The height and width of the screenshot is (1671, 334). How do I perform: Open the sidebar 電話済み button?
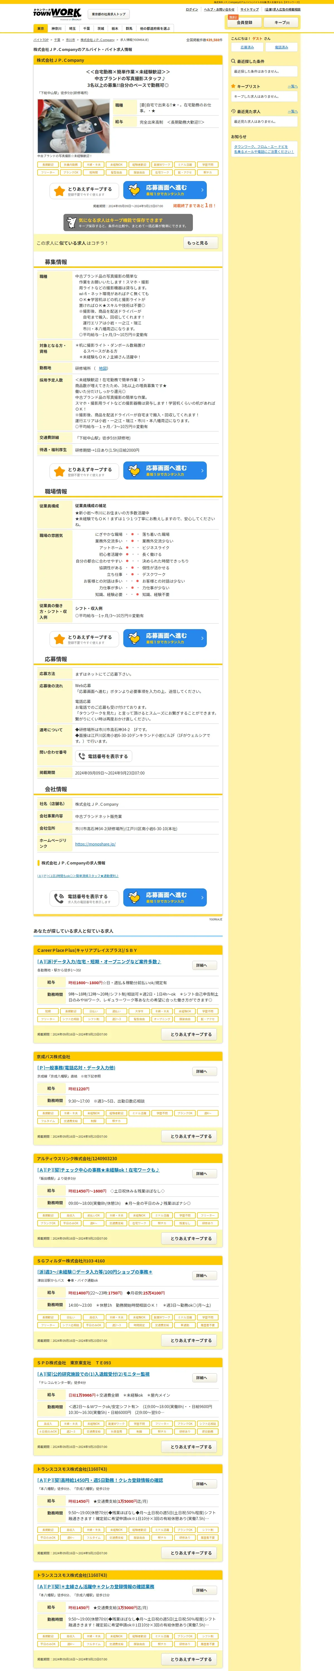[x=281, y=47]
